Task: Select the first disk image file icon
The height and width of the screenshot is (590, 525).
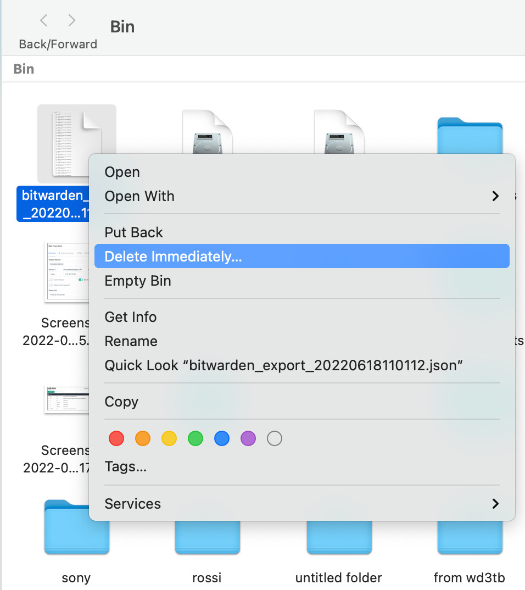Action: click(208, 132)
